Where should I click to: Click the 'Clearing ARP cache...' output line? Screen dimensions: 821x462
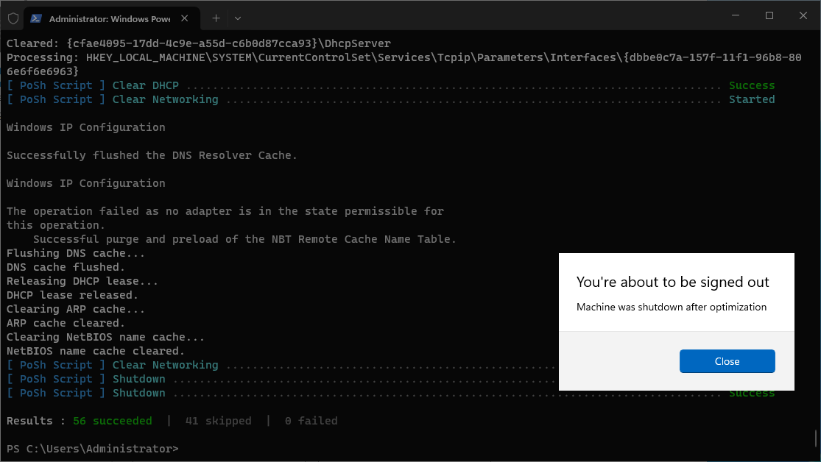(x=75, y=309)
